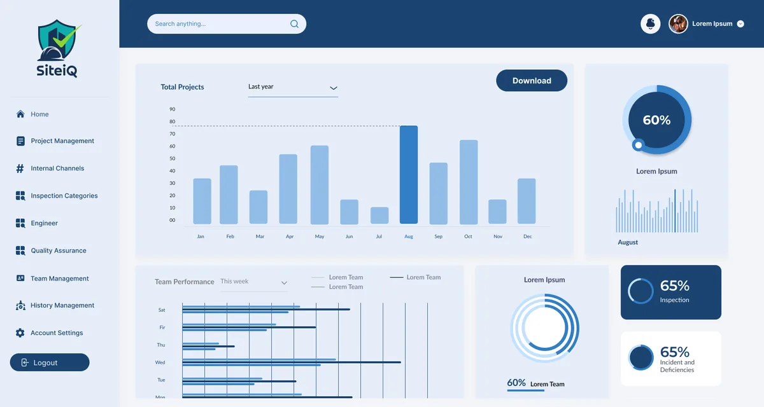Select the Oct bar in chart

(x=469, y=183)
